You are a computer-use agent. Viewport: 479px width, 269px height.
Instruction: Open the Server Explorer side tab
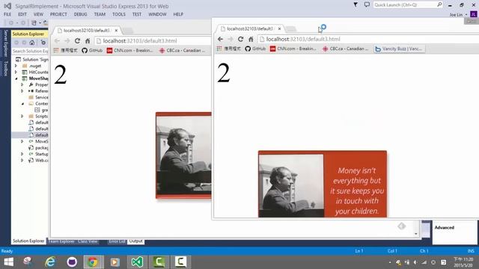tap(5, 43)
